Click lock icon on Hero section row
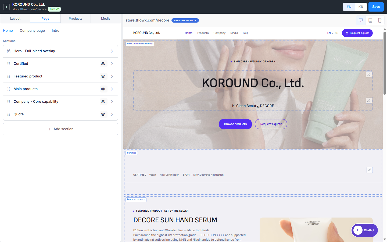This screenshot has width=387, height=242. [9, 51]
